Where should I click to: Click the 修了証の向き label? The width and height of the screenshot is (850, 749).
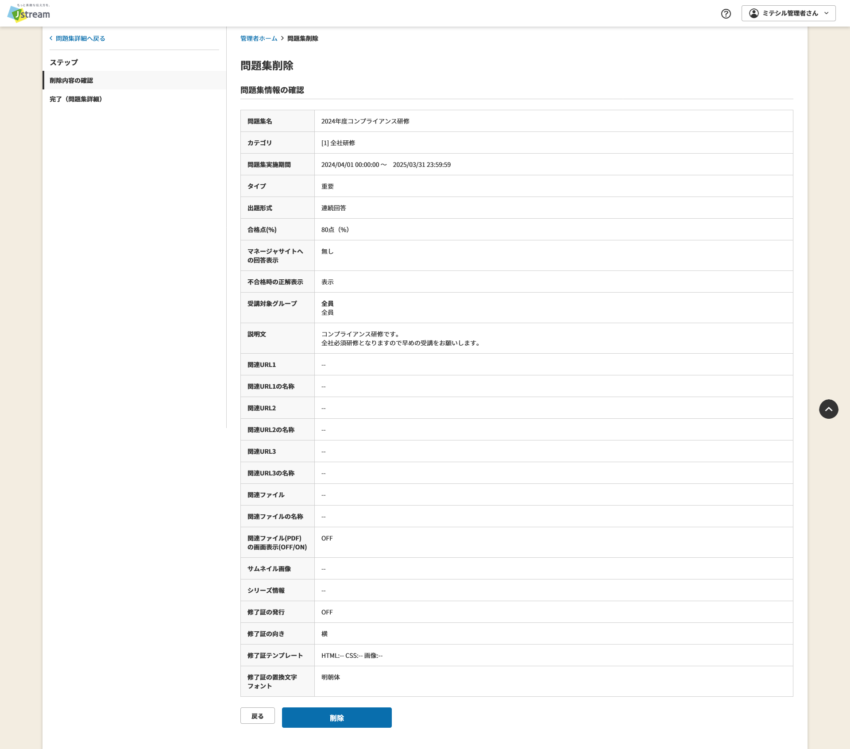pyautogui.click(x=266, y=634)
